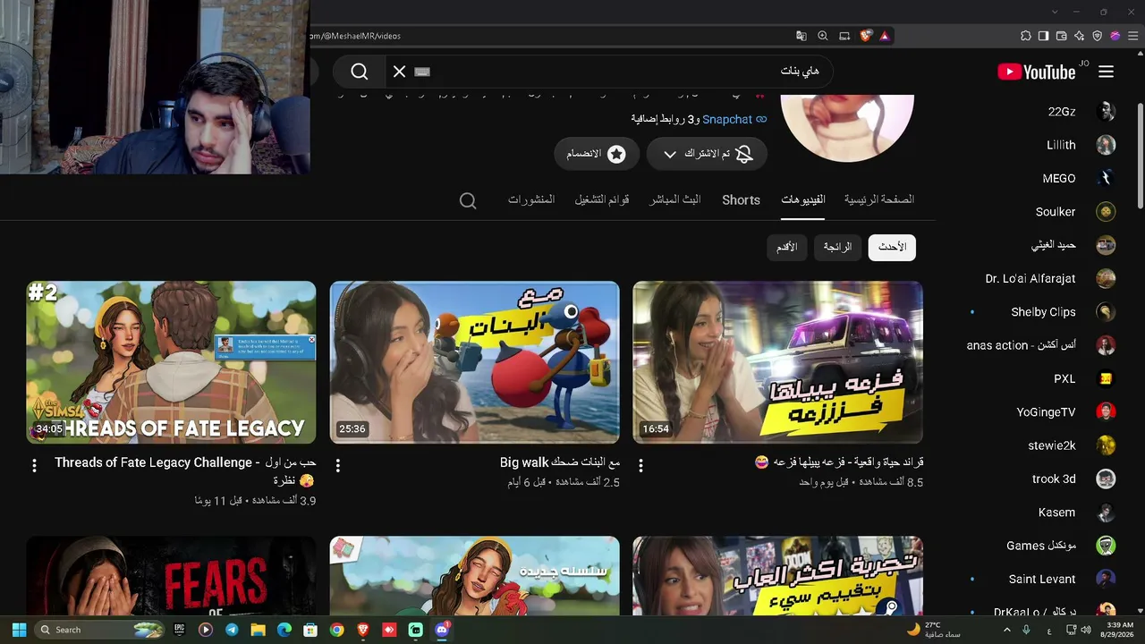This screenshot has height=644, width=1145.
Task: Open Brave Rewards triangle icon
Action: point(884,36)
